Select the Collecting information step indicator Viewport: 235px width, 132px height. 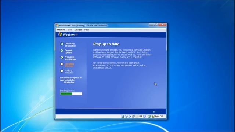pos(62,44)
